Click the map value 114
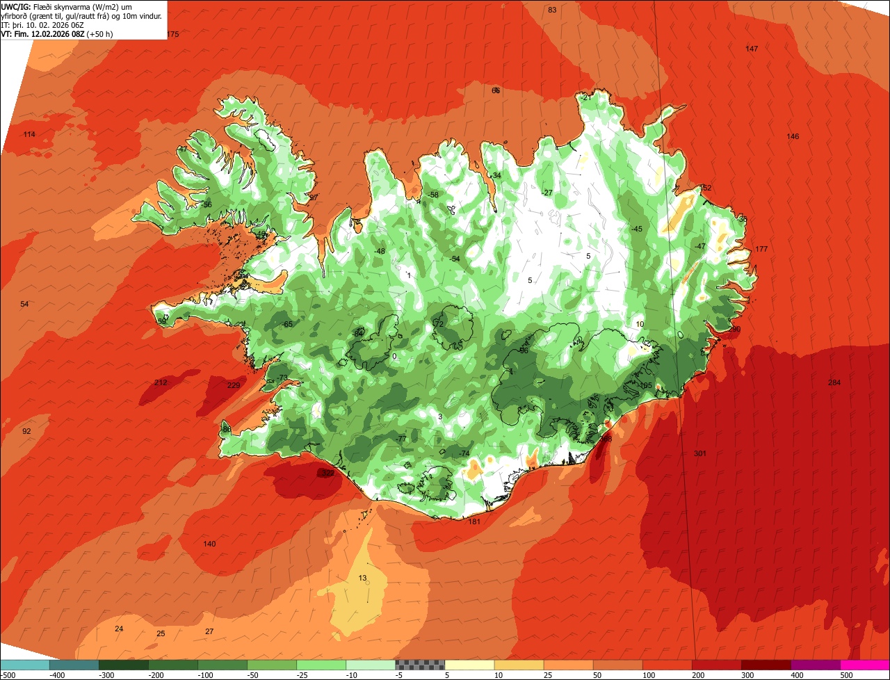The width and height of the screenshot is (890, 680). (29, 134)
